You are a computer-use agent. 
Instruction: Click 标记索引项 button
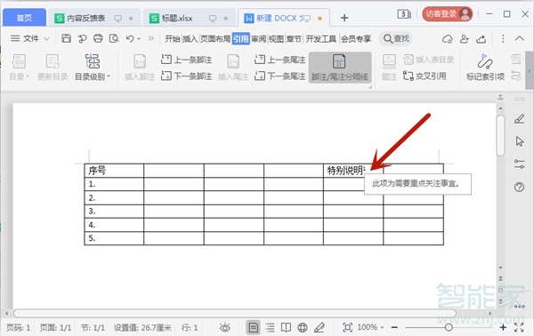point(485,68)
